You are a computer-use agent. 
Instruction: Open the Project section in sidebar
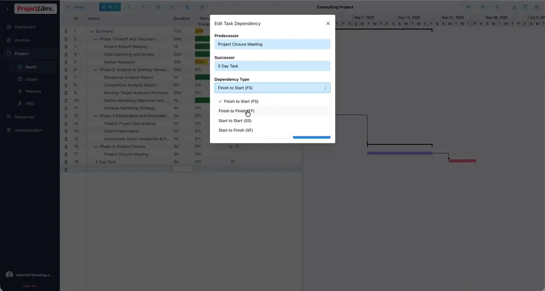coord(22,54)
